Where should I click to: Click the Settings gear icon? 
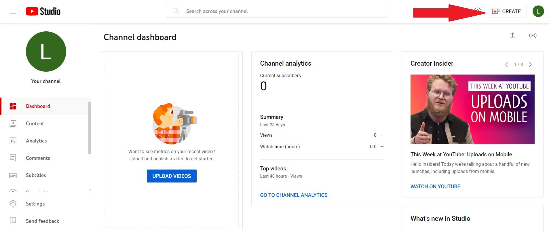(x=13, y=204)
